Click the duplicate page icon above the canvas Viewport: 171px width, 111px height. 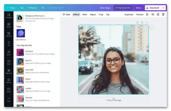point(142,23)
